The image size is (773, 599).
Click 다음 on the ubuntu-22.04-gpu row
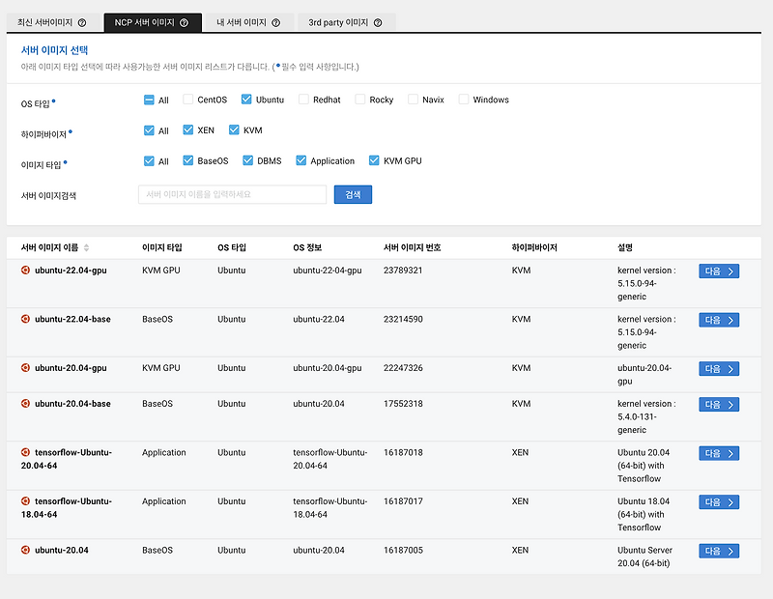tap(719, 271)
